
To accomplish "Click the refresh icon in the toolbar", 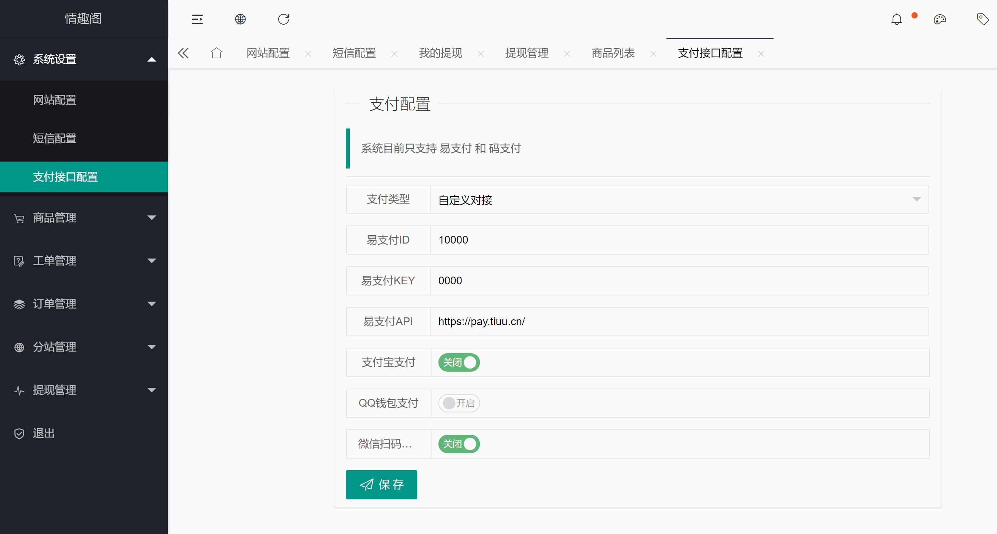I will click(x=284, y=19).
